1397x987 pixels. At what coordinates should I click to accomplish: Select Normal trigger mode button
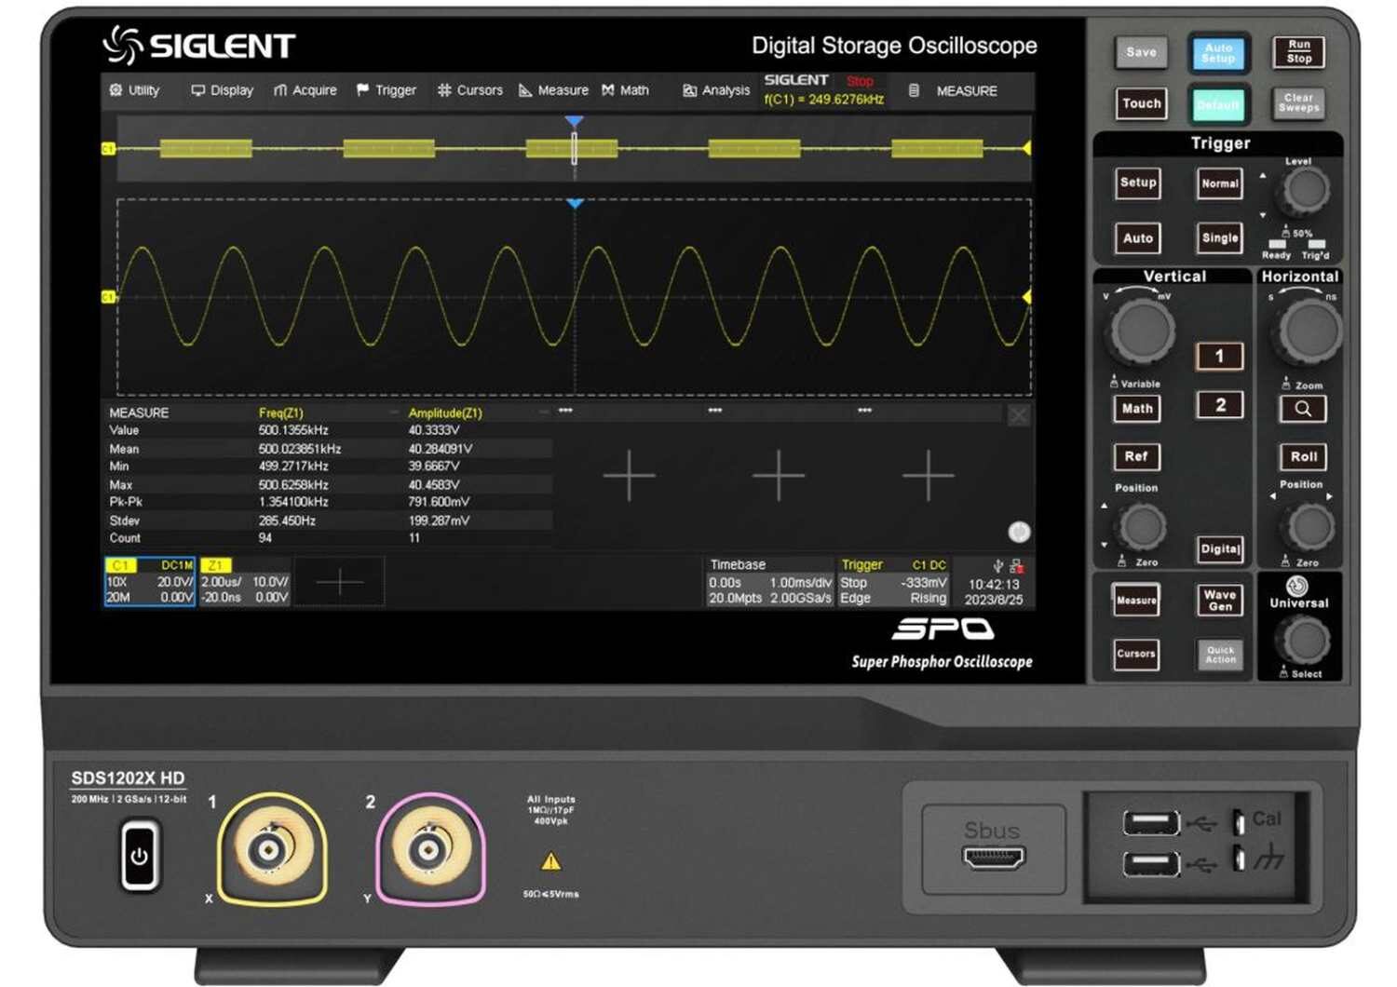[1220, 183]
